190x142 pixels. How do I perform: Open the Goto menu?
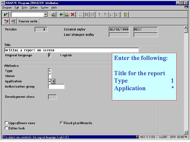pyautogui.click(x=24, y=7)
